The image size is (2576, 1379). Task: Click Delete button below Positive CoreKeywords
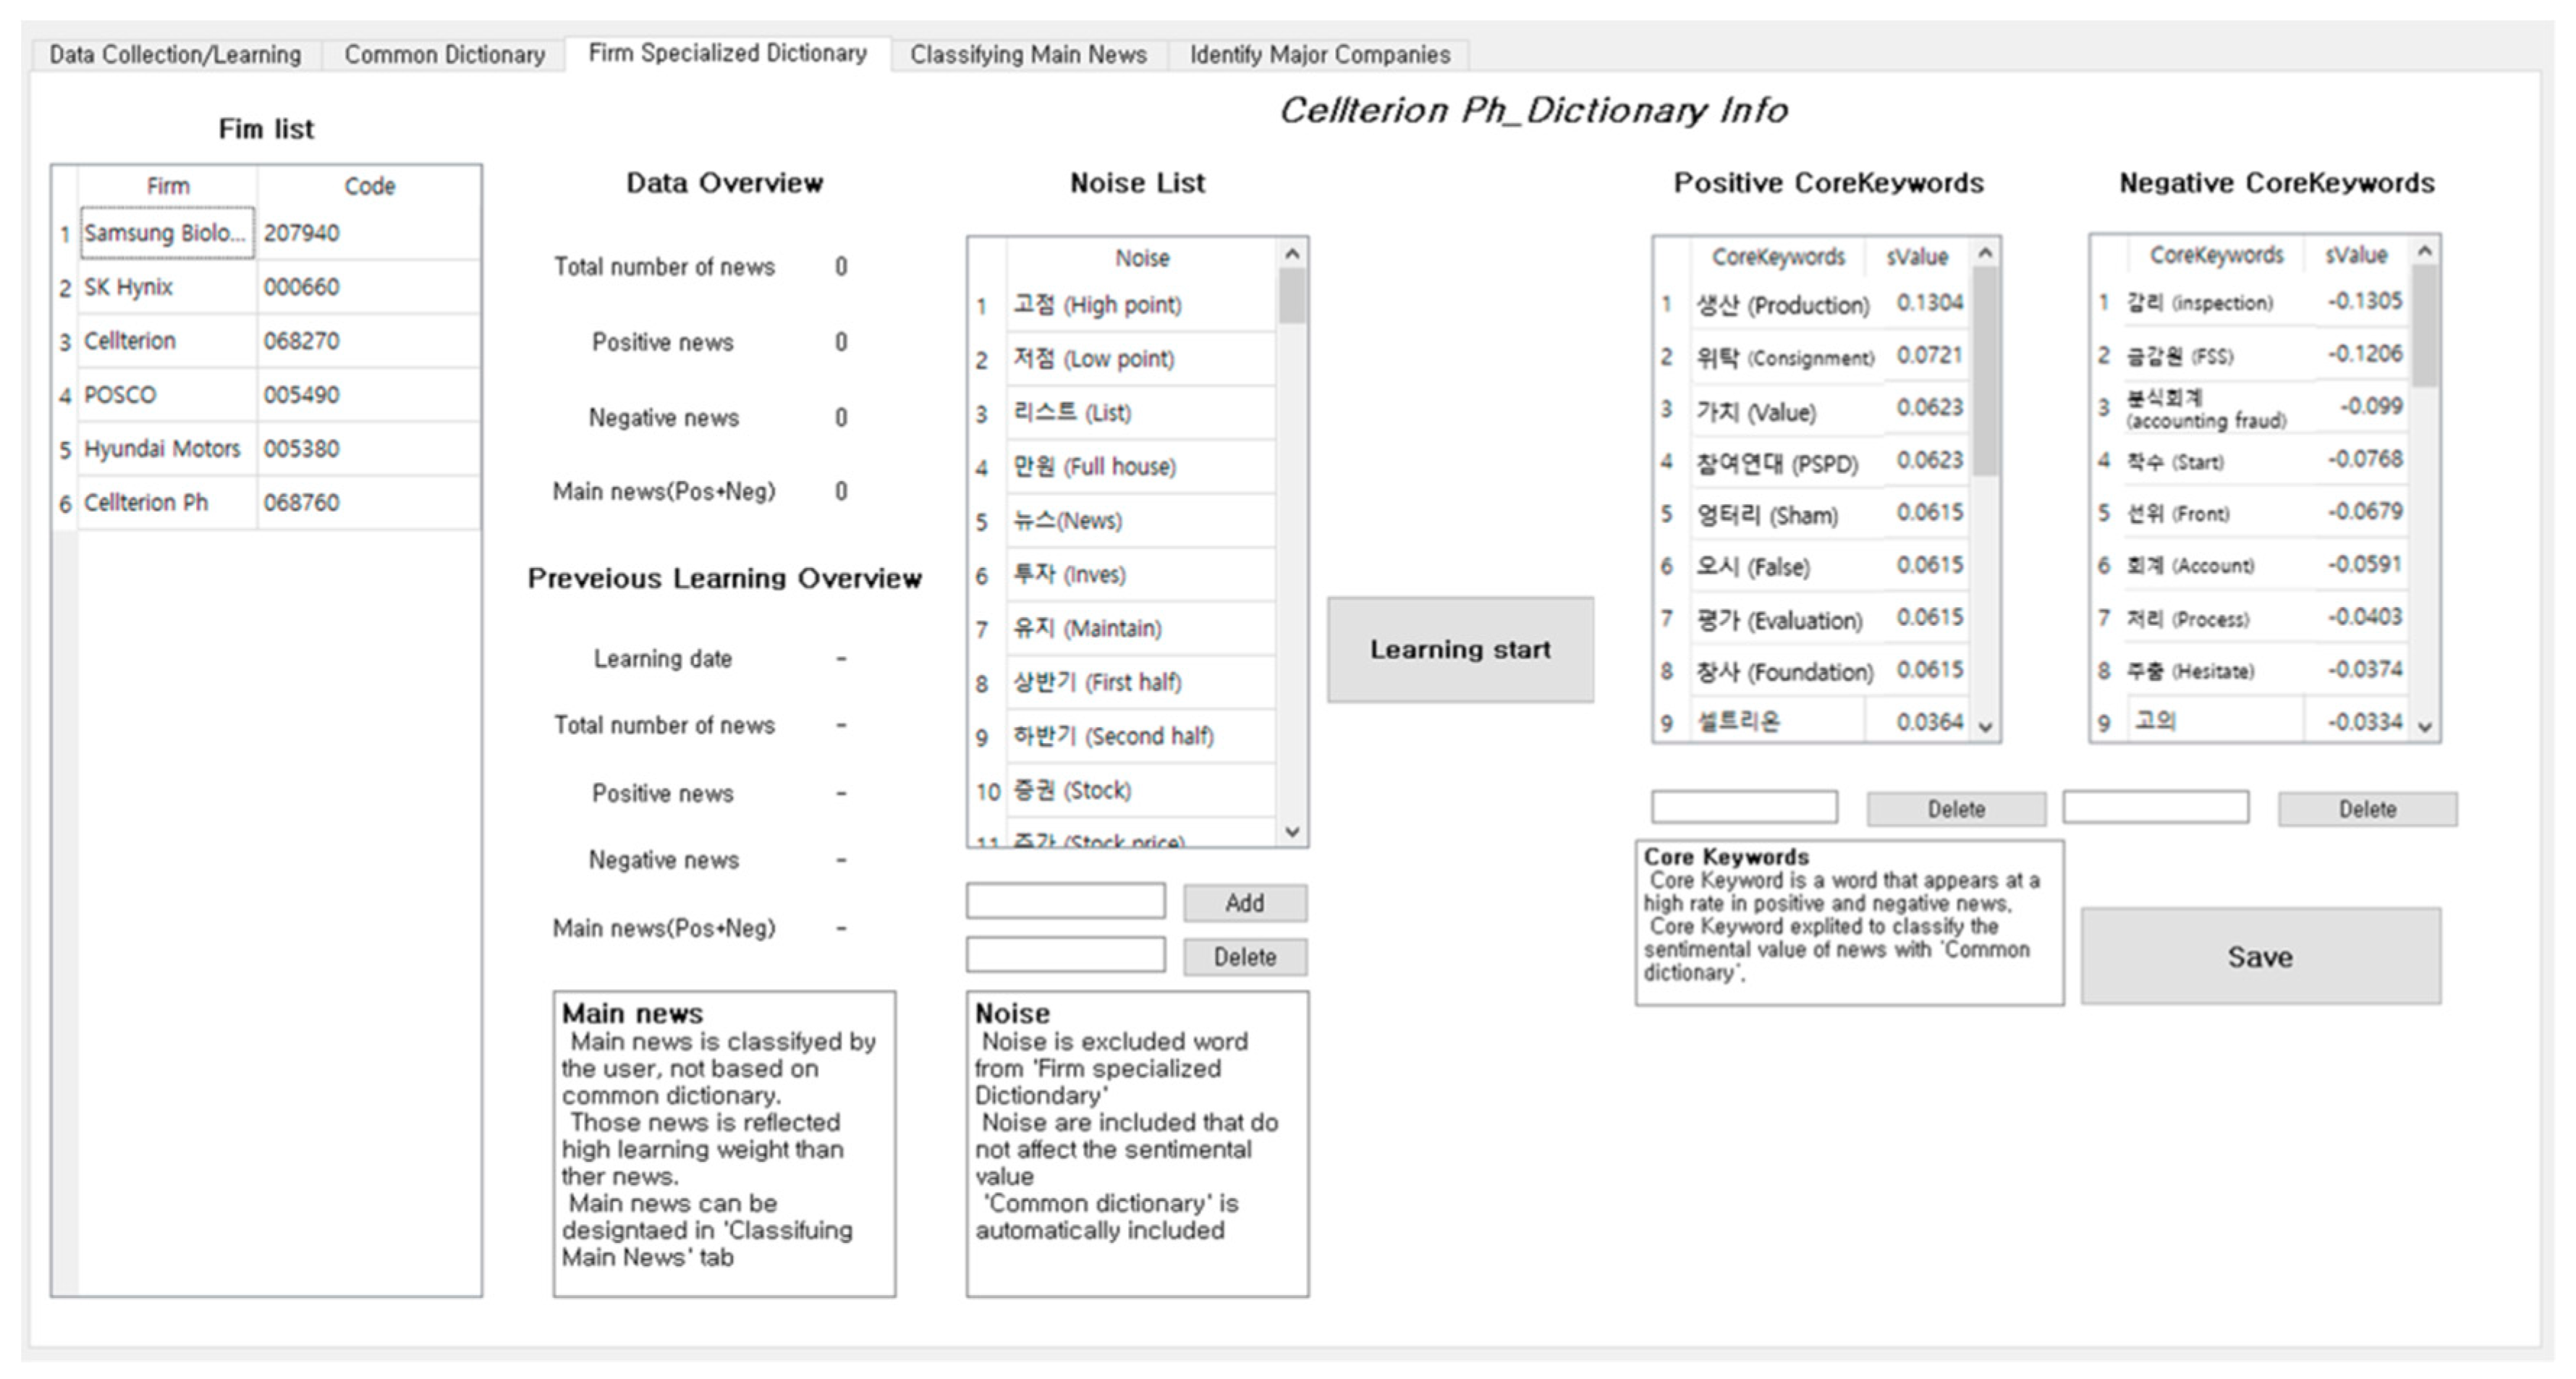[x=1955, y=809]
